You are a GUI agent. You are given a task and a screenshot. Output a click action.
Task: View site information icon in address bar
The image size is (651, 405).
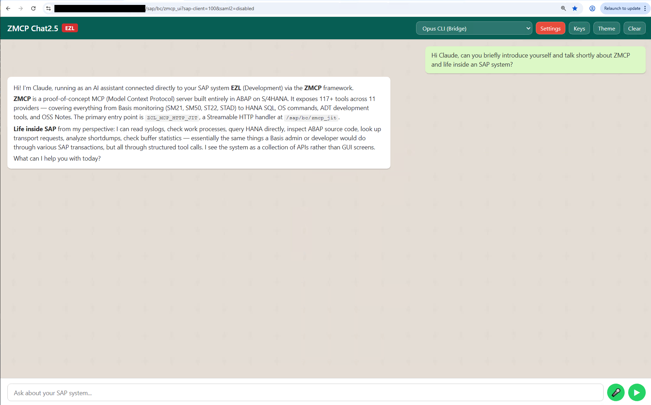click(x=48, y=8)
